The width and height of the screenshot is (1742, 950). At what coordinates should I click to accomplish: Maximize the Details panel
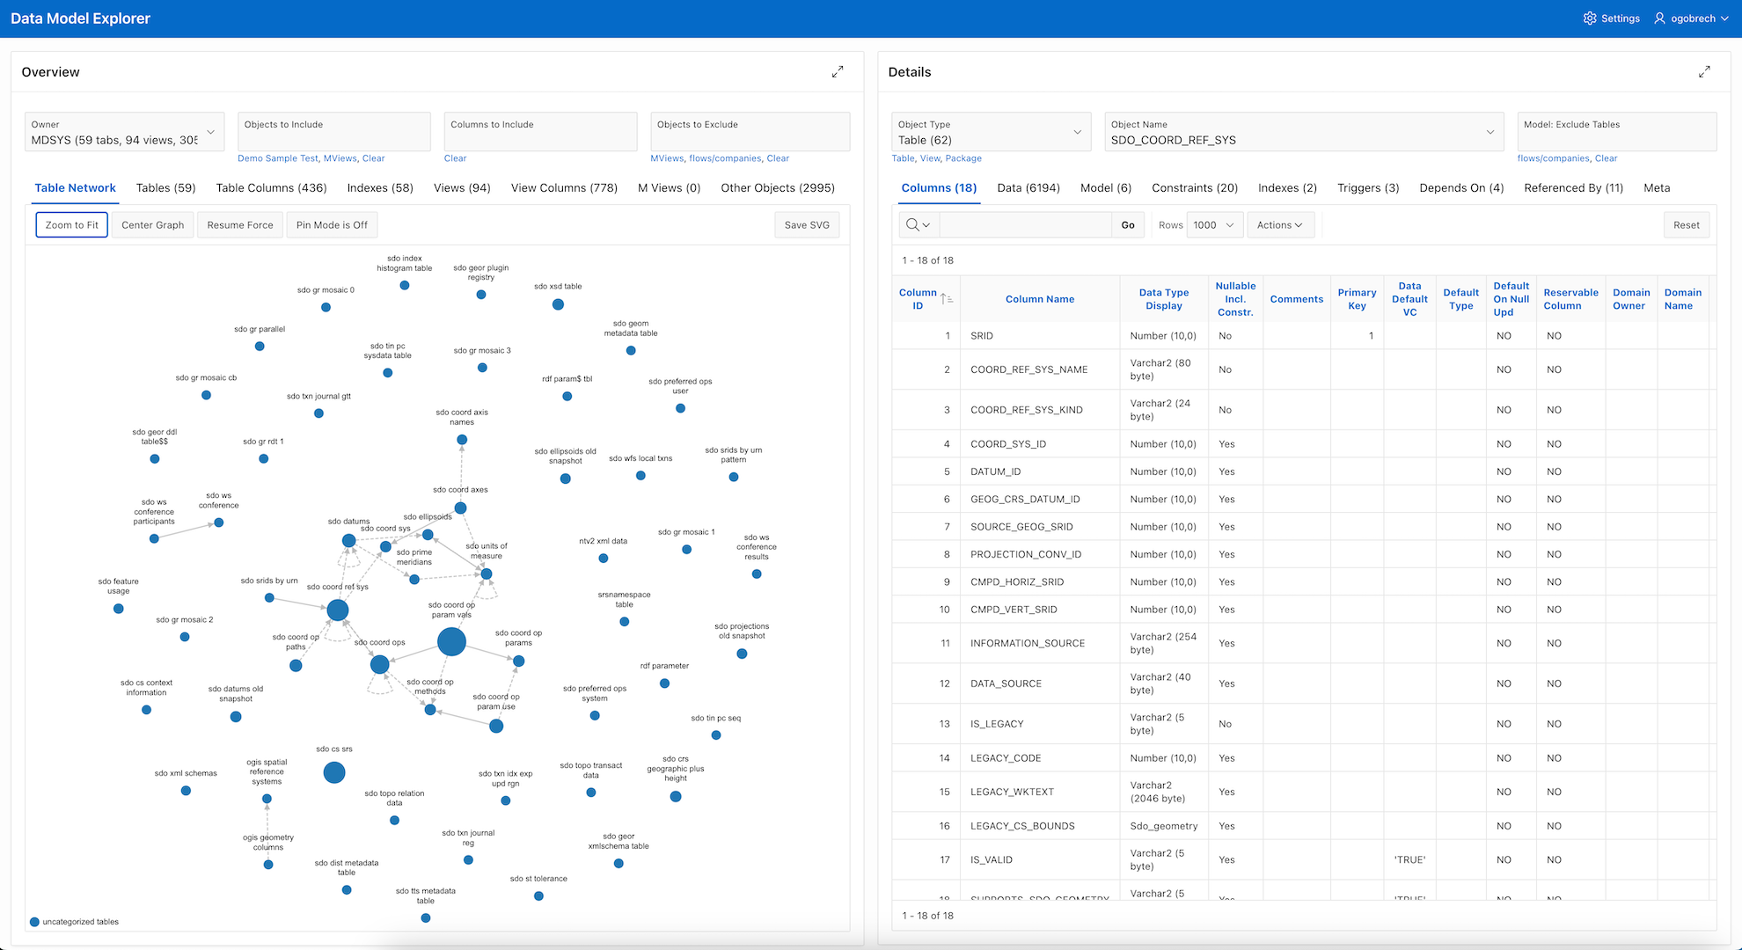(1703, 72)
